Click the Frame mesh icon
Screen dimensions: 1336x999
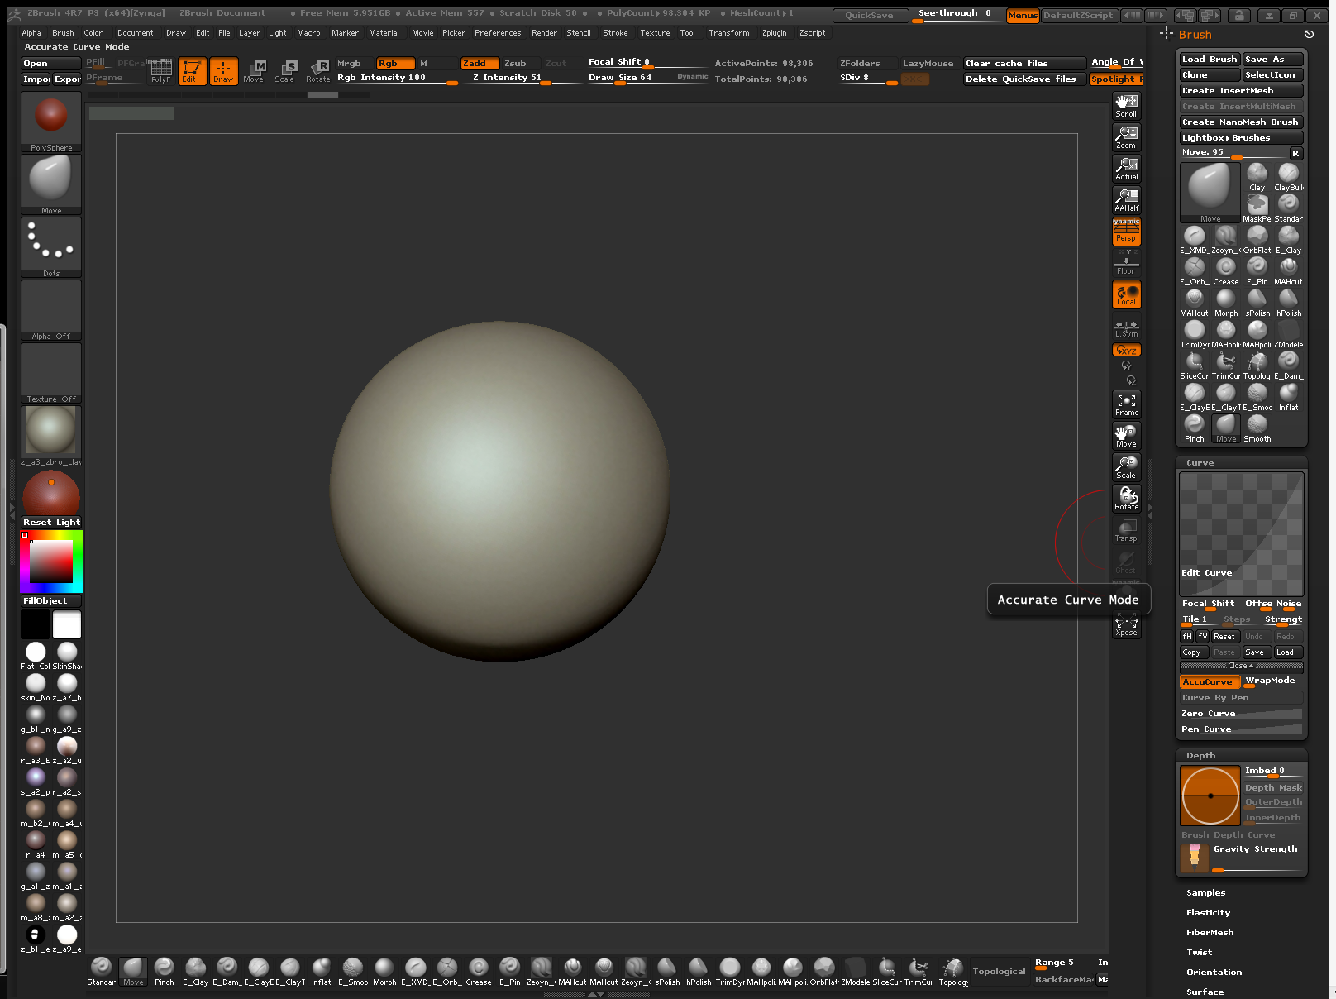pyautogui.click(x=1126, y=404)
